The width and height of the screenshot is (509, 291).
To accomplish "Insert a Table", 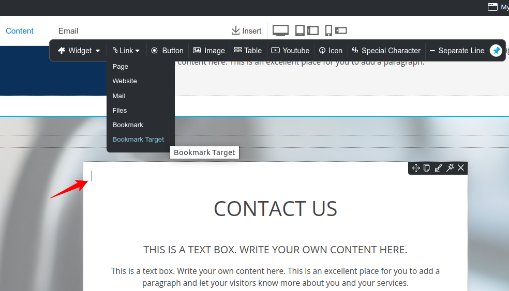I will (248, 51).
